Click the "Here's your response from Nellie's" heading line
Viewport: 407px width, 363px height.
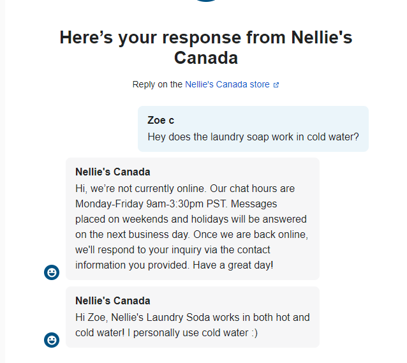205,37
